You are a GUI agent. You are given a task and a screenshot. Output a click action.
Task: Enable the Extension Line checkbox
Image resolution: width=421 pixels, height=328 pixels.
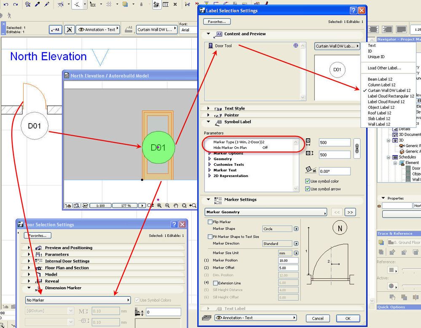pyautogui.click(x=215, y=283)
